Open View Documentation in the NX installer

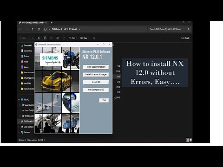pos(96,67)
